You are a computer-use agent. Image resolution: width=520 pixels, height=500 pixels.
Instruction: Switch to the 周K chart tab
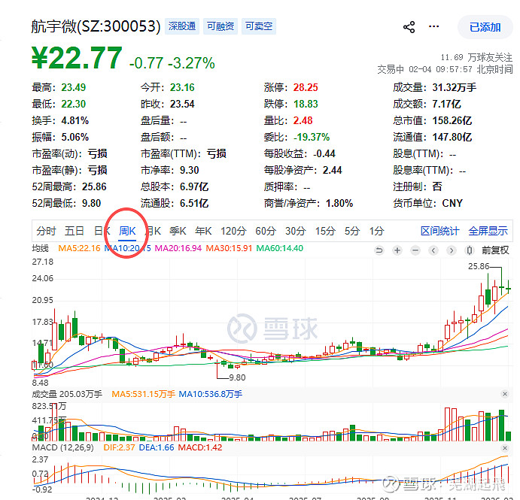click(127, 231)
